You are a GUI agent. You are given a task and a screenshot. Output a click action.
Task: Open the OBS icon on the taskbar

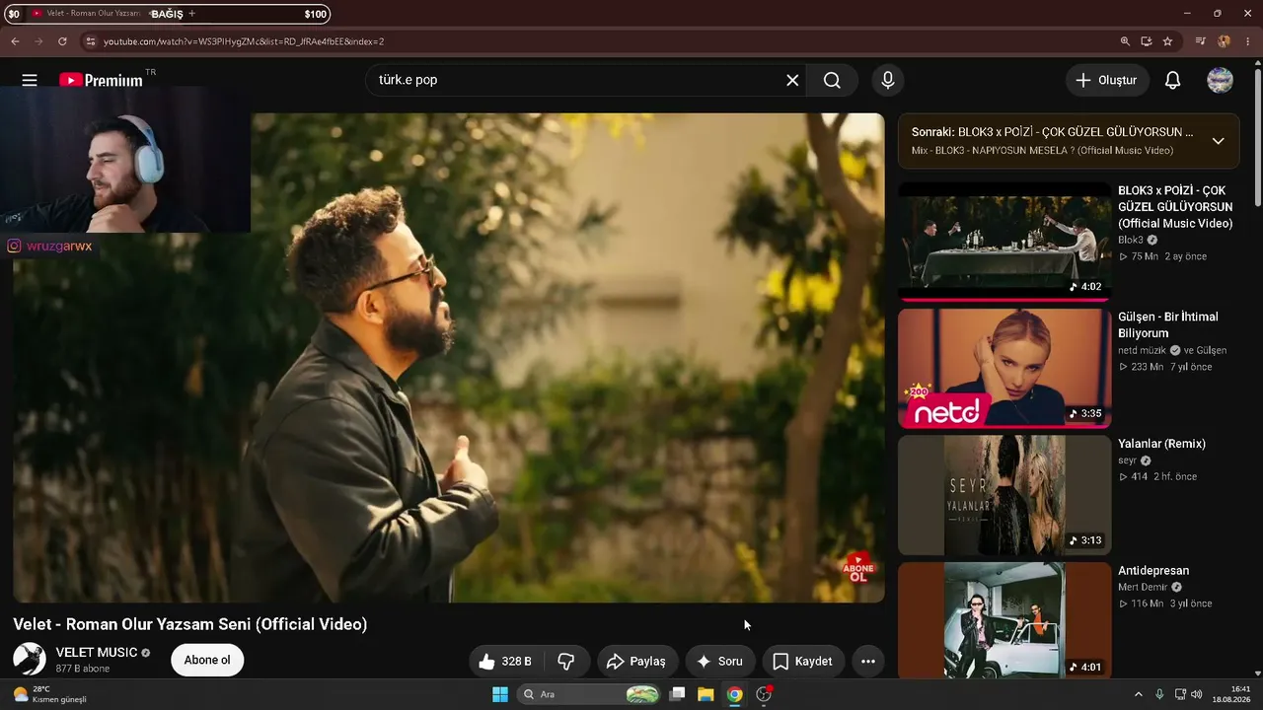[x=763, y=694]
